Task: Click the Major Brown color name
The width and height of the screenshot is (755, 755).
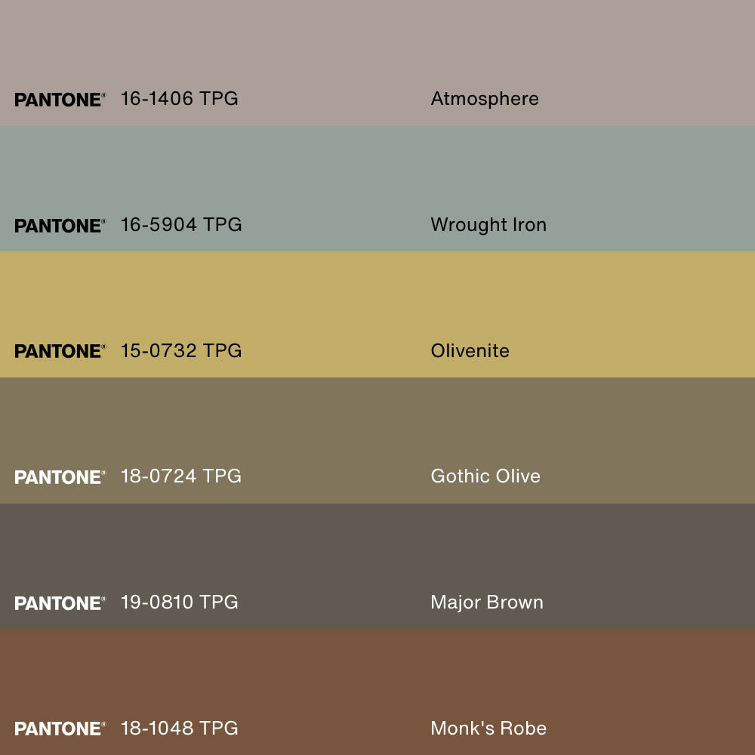Action: coord(486,602)
